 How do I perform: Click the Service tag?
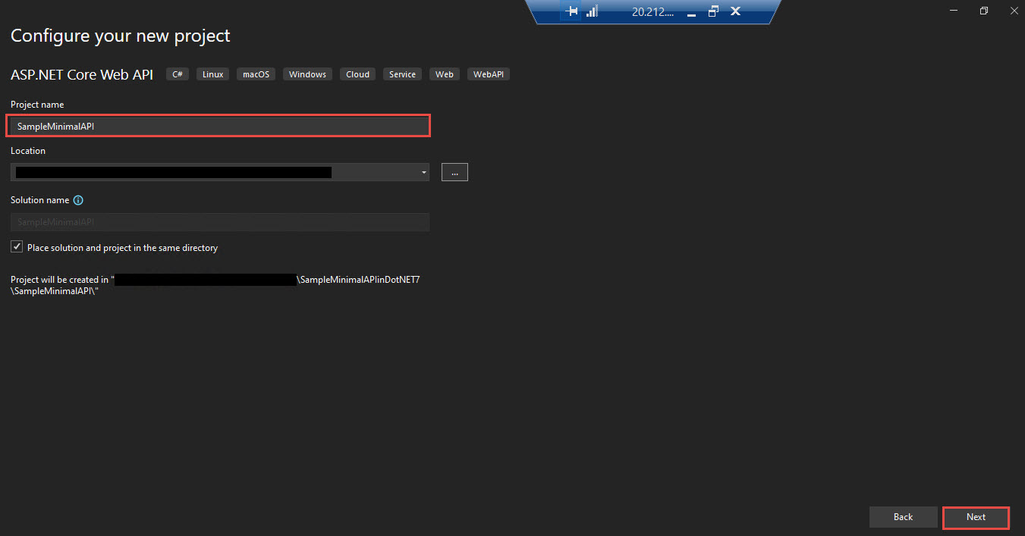402,74
